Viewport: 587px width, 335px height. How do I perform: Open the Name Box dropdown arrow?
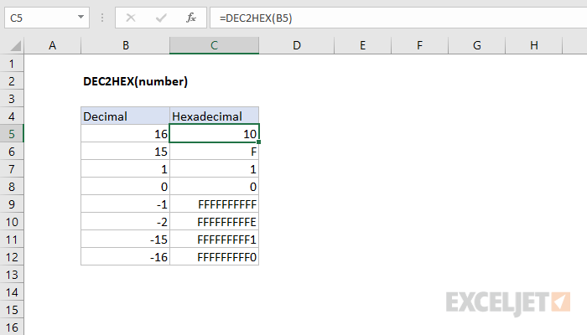81,18
